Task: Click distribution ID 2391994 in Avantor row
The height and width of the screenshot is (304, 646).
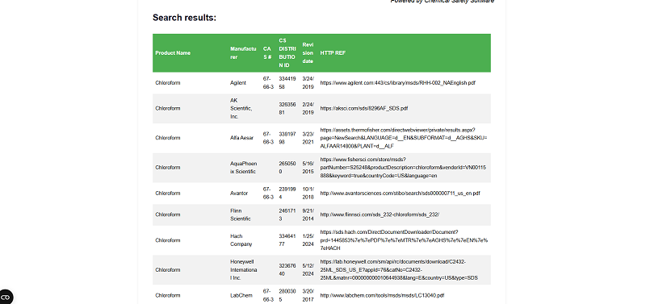Action: click(x=287, y=194)
